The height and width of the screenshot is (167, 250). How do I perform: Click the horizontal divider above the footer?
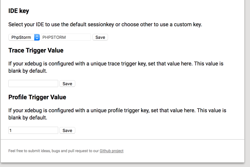(x=123, y=140)
